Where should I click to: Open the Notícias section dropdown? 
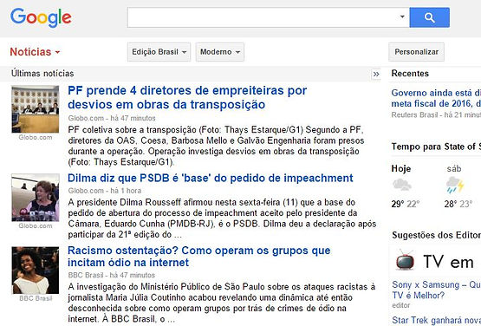pos(35,52)
